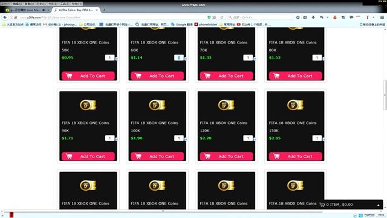Click the search magnifier icon in search box

[x=230, y=18]
